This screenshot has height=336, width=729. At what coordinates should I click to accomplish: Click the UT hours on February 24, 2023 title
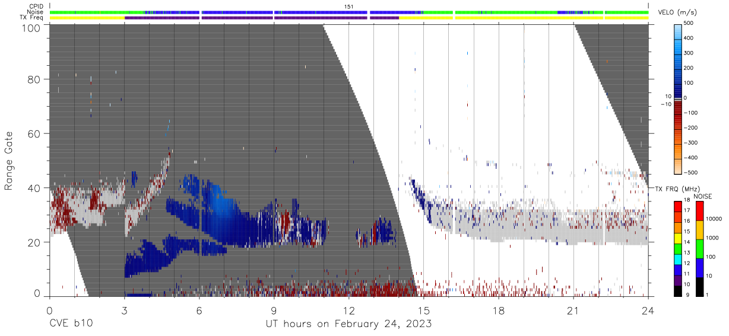click(x=348, y=325)
